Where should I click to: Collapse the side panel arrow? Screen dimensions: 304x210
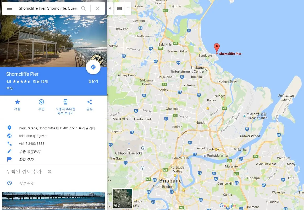click(x=110, y=8)
